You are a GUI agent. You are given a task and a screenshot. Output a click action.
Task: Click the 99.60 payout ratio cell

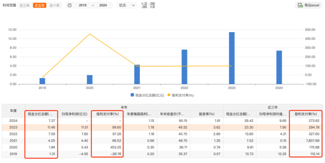107,127
